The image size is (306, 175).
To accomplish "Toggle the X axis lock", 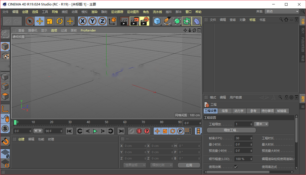I will (x=82, y=21).
